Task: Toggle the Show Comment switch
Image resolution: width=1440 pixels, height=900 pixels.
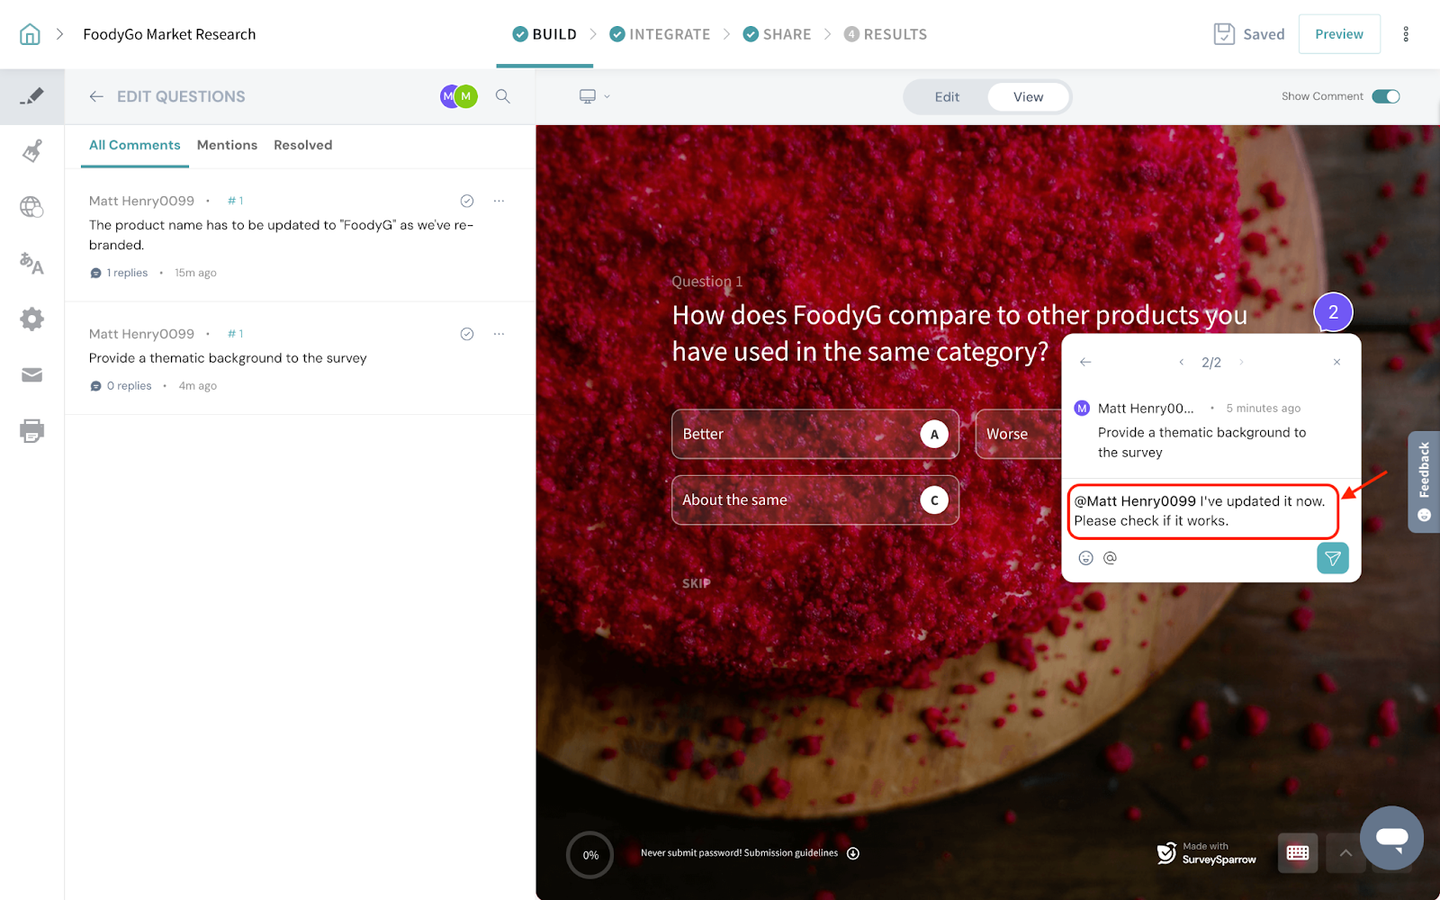Action: point(1385,96)
